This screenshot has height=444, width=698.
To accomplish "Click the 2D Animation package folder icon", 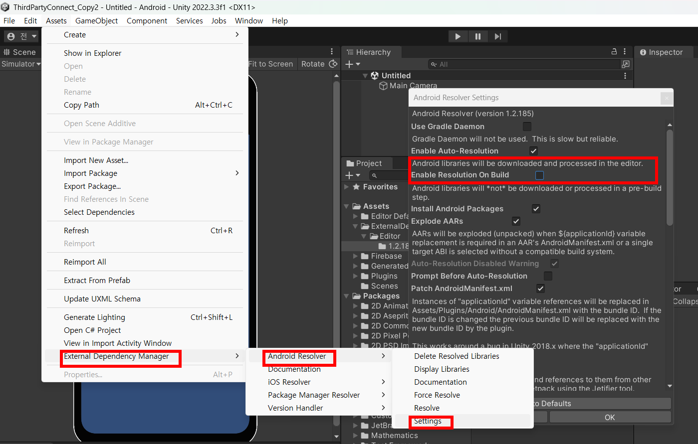I will 365,306.
